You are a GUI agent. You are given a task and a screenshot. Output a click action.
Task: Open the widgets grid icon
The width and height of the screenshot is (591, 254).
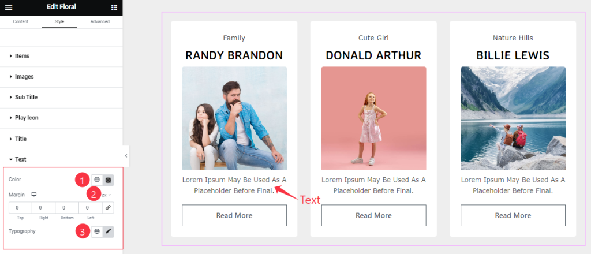[x=114, y=7]
